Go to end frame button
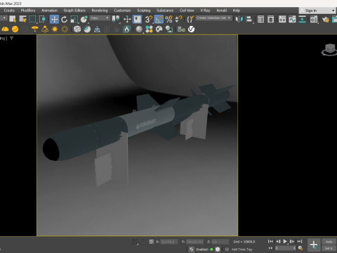337x253 pixels. click(300, 241)
